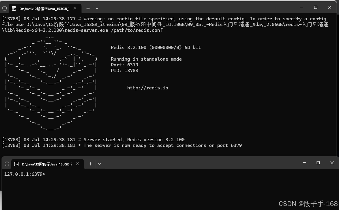Click the 'Server started, Redis version 3.2.100' line
Image resolution: width=339 pixels, height=210 pixels.
(93, 140)
